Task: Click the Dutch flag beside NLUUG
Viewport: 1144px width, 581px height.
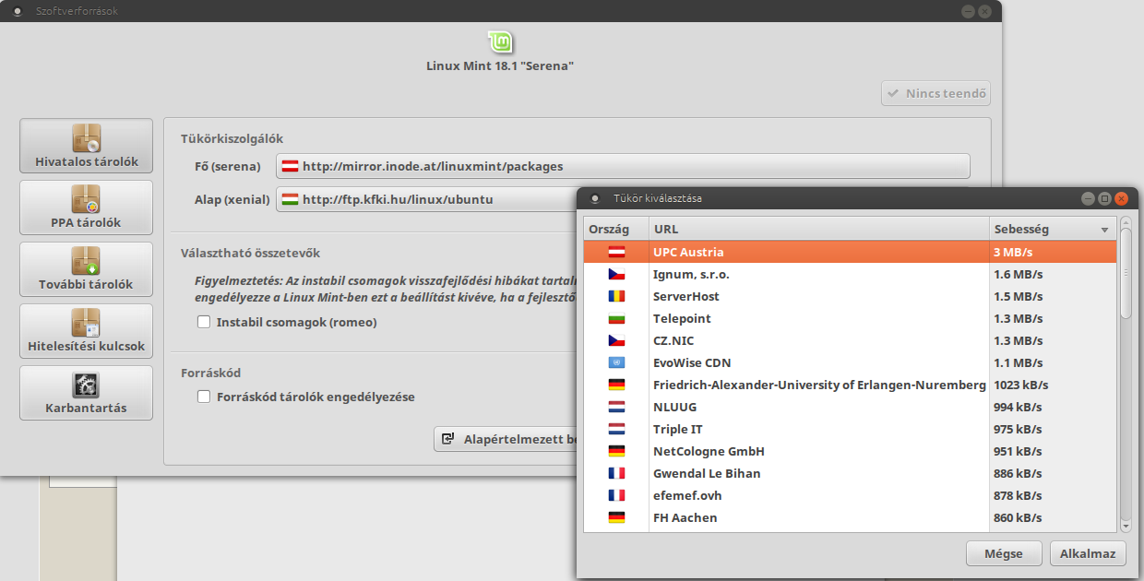Action: (x=616, y=407)
